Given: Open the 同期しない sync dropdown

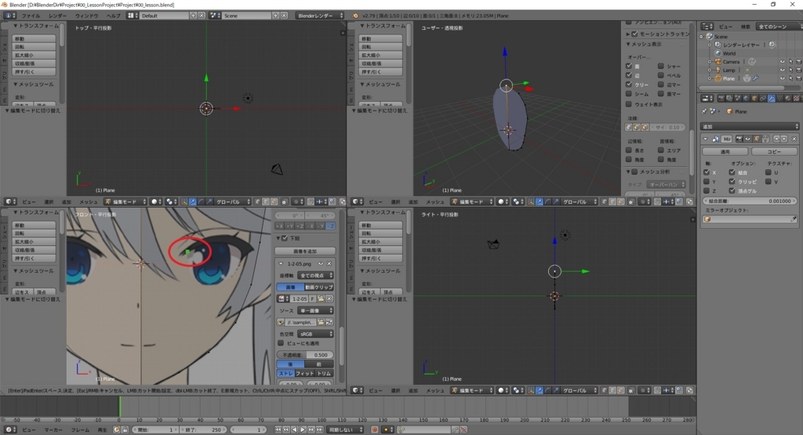Looking at the screenshot, I should (346, 430).
